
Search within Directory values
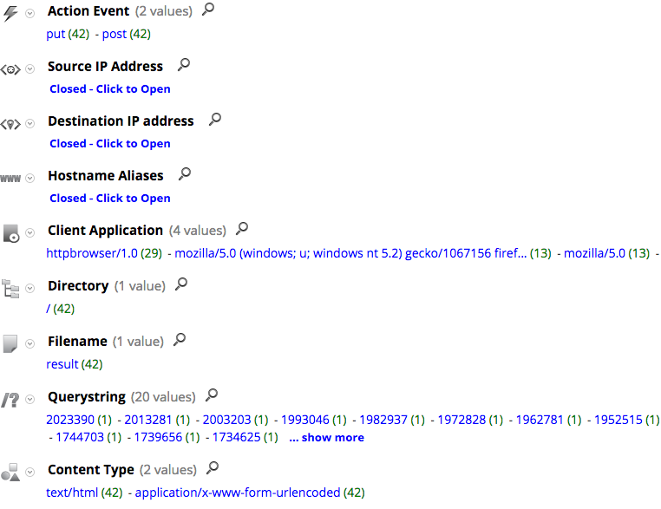[x=181, y=284]
